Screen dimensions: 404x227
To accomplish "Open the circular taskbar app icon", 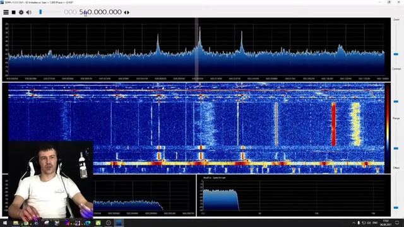I will pos(109,223).
